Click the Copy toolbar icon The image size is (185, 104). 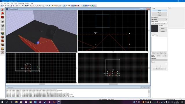tap(47, 6)
